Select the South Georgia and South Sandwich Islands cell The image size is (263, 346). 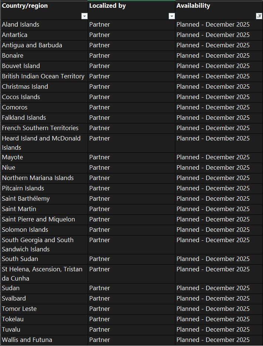(x=38, y=244)
